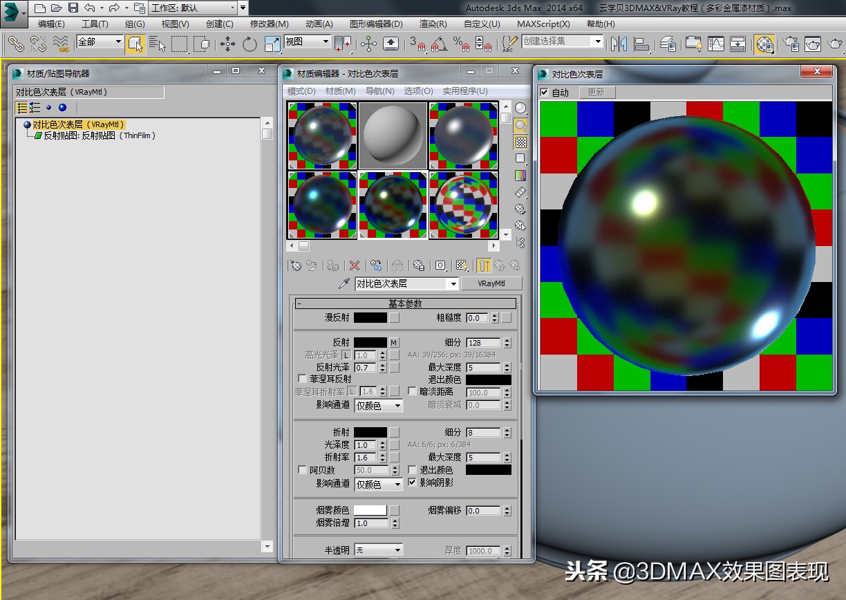Click the Get Material eyedropper-sphere icon
846x600 pixels.
click(296, 265)
